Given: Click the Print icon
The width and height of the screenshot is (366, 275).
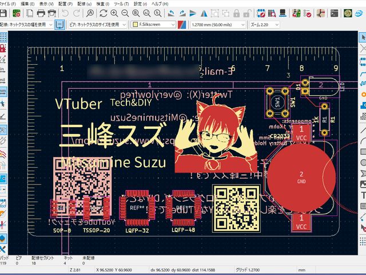Looking at the screenshot, I should (x=42, y=13).
